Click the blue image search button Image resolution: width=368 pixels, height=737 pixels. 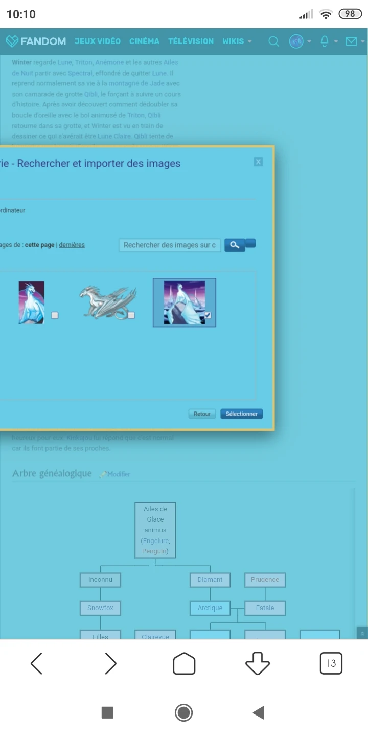point(235,245)
